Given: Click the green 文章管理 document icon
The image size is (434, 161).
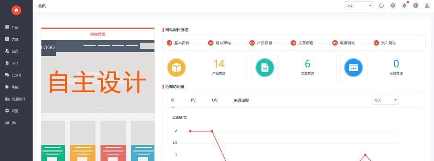Looking at the screenshot, I should click(265, 68).
